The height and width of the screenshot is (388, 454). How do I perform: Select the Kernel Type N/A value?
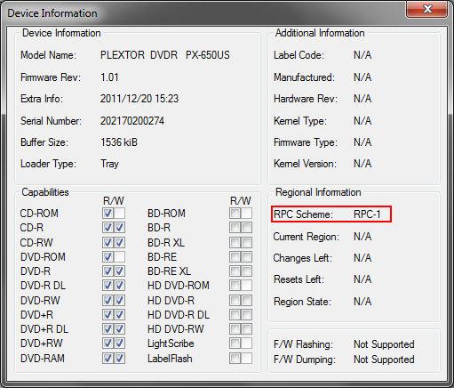[362, 121]
